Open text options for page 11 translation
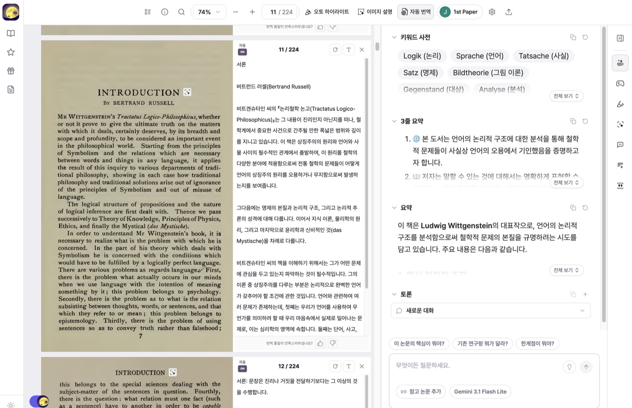 (x=348, y=50)
